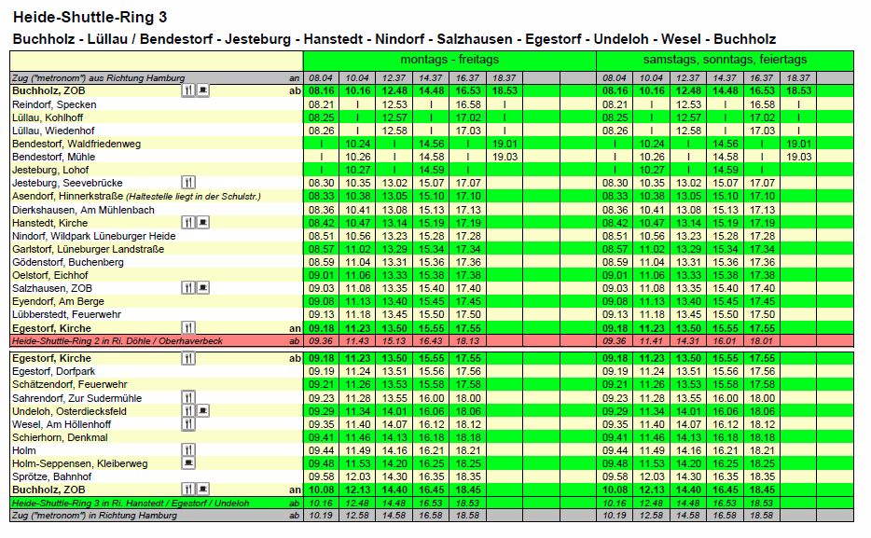Click restaurant icon next to Sahrendorf, Zur Sudermühle
871x538 pixels.
[x=188, y=397]
